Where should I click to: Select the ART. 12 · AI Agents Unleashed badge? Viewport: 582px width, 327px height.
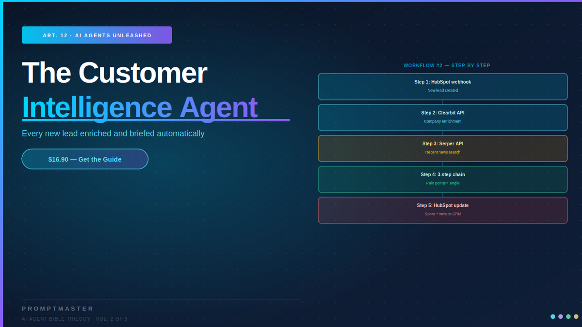(x=97, y=35)
